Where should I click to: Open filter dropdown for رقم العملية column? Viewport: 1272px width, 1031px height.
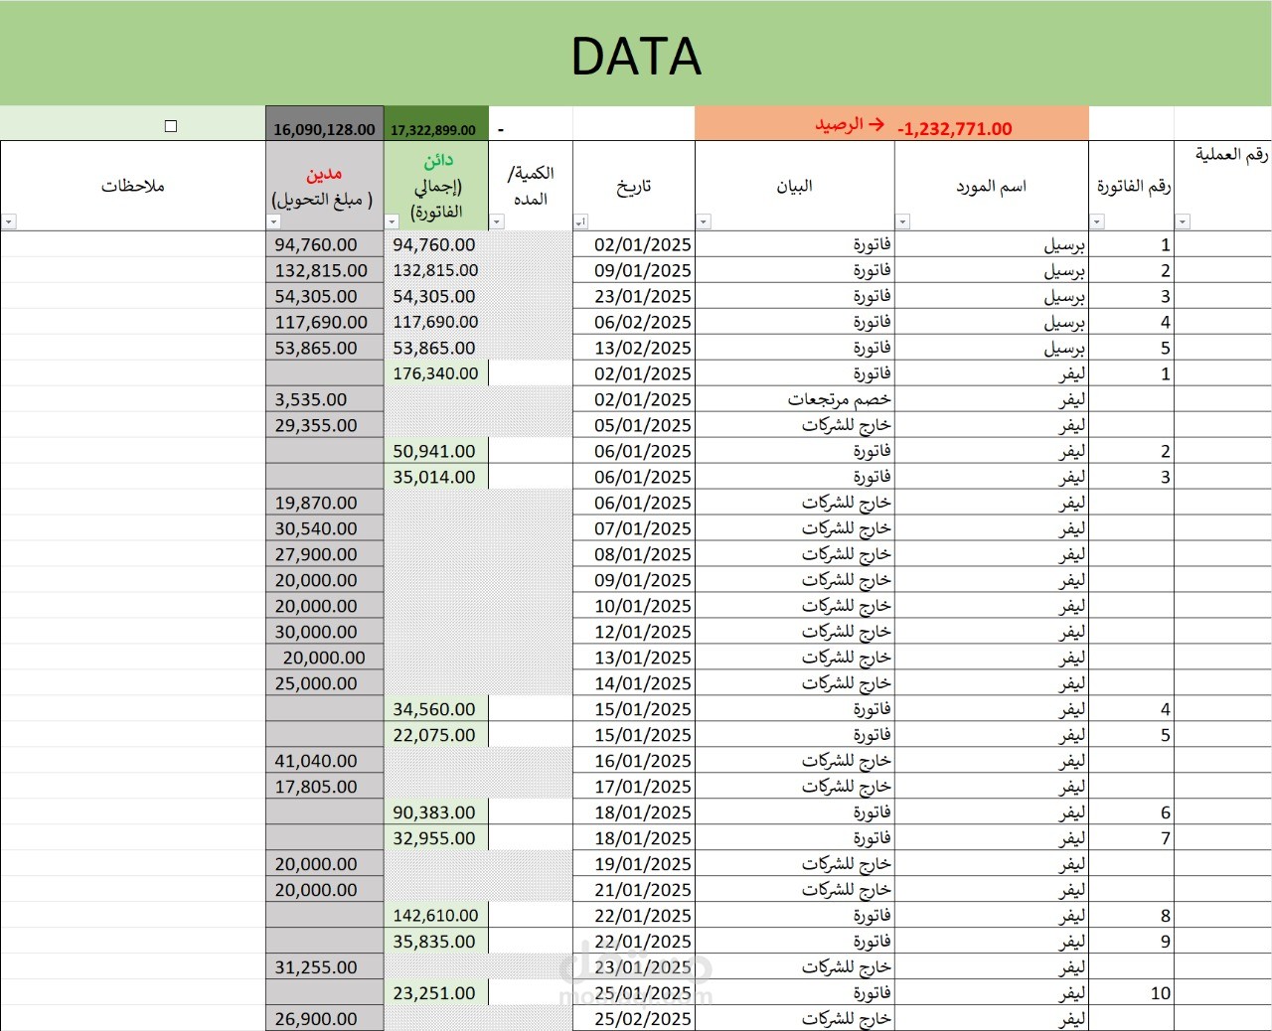click(1183, 221)
